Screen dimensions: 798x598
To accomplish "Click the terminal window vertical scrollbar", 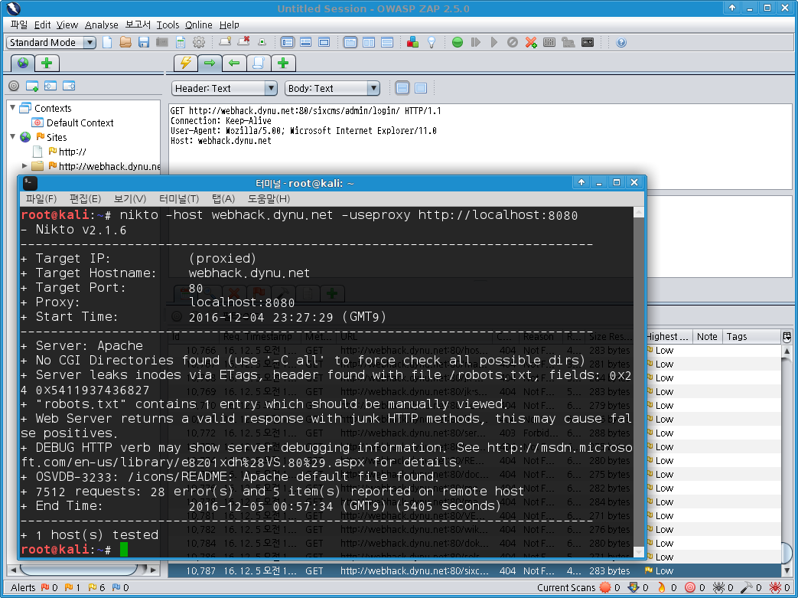I will 639,382.
